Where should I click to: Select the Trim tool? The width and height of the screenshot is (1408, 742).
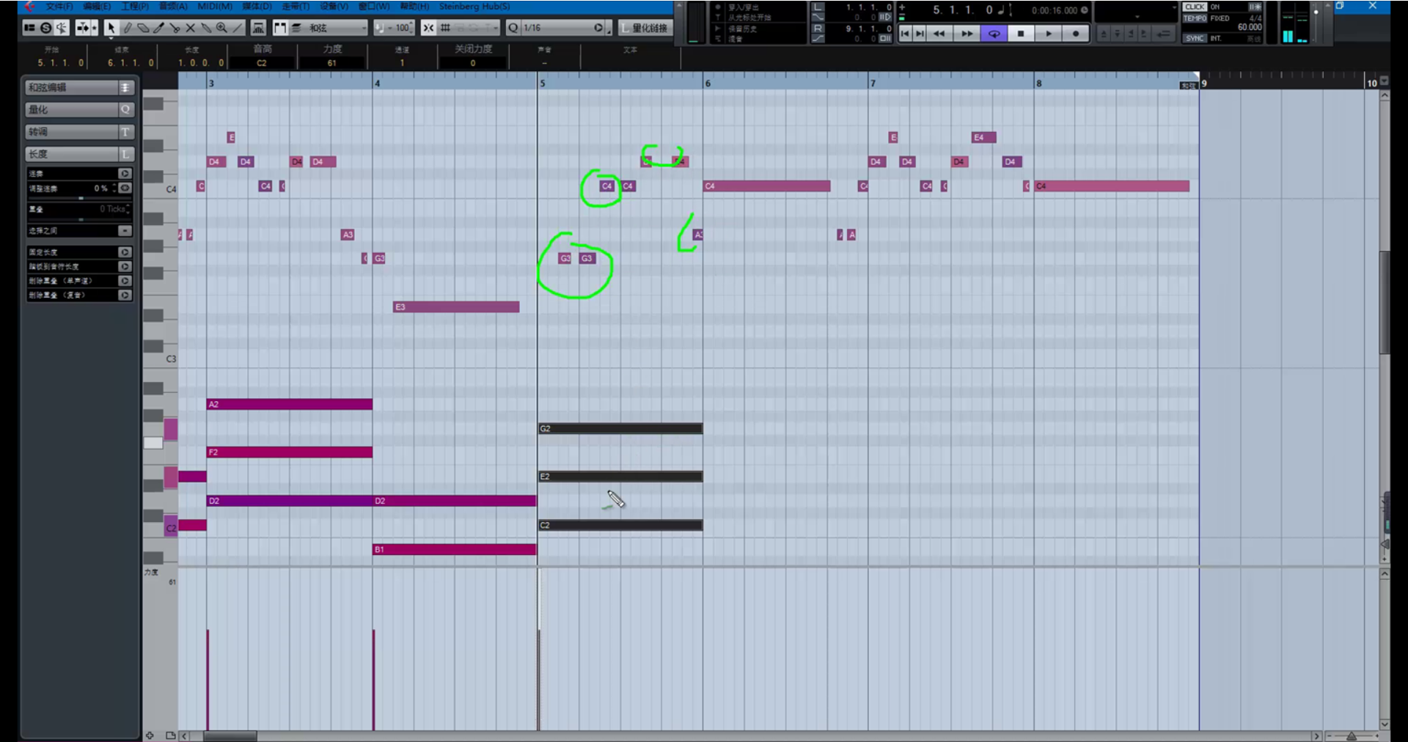pos(158,28)
